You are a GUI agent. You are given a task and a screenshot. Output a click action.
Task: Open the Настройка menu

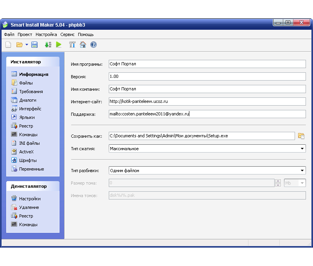[46, 34]
